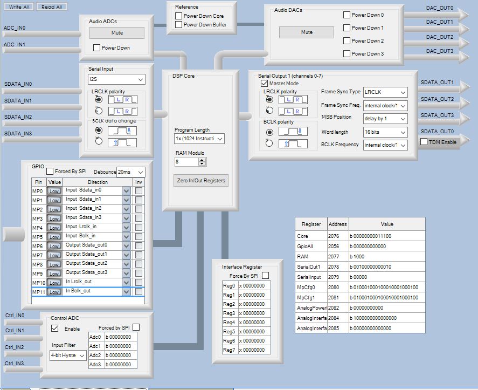Enable Power Down Core in Reference
This screenshot has width=478, height=390.
pyautogui.click(x=179, y=16)
